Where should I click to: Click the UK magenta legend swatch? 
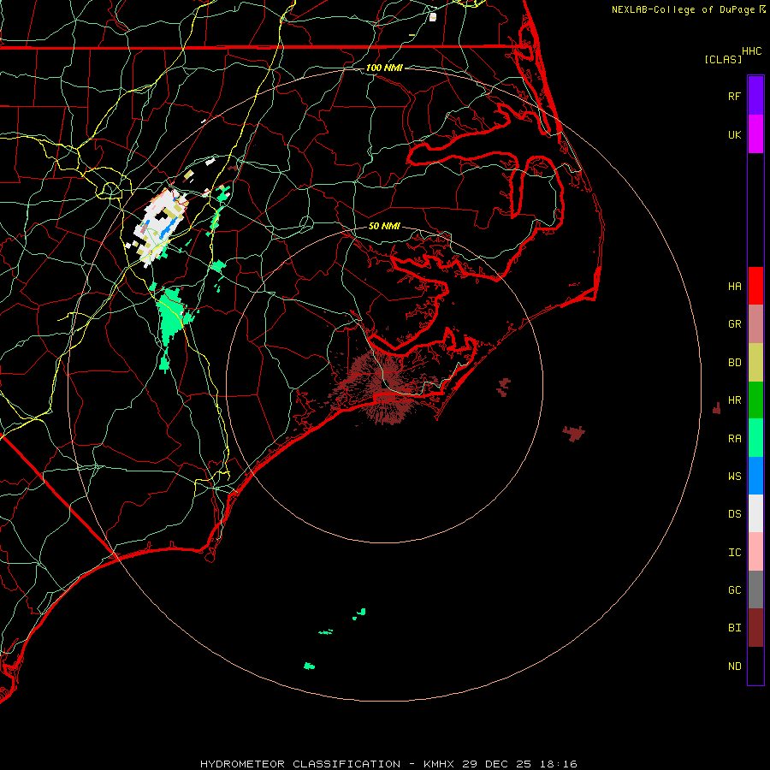point(755,134)
